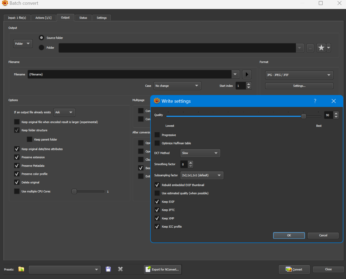Viewport: 346px width, 279px height.
Task: Open the DCT Method dropdown
Action: 200,153
